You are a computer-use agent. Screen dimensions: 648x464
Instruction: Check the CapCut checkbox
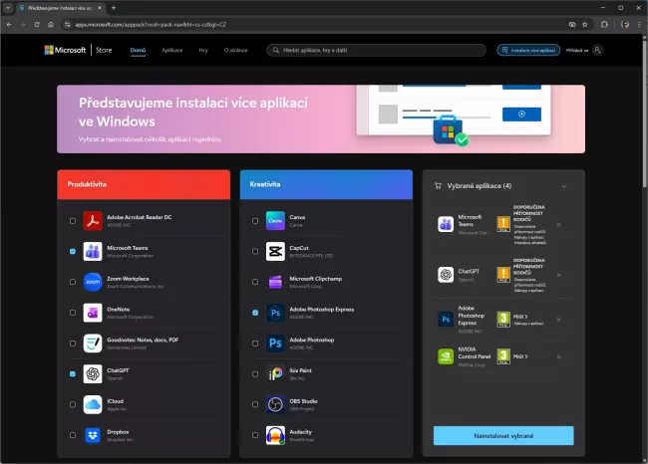[x=255, y=251]
